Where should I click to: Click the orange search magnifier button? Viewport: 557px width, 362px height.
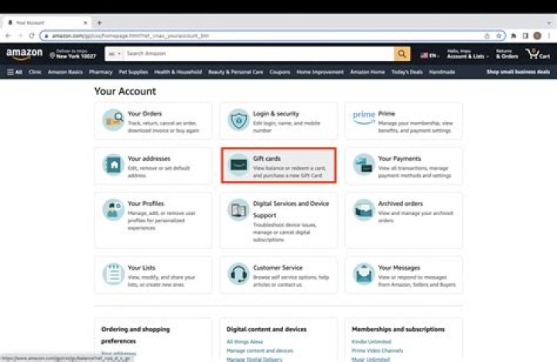(402, 54)
